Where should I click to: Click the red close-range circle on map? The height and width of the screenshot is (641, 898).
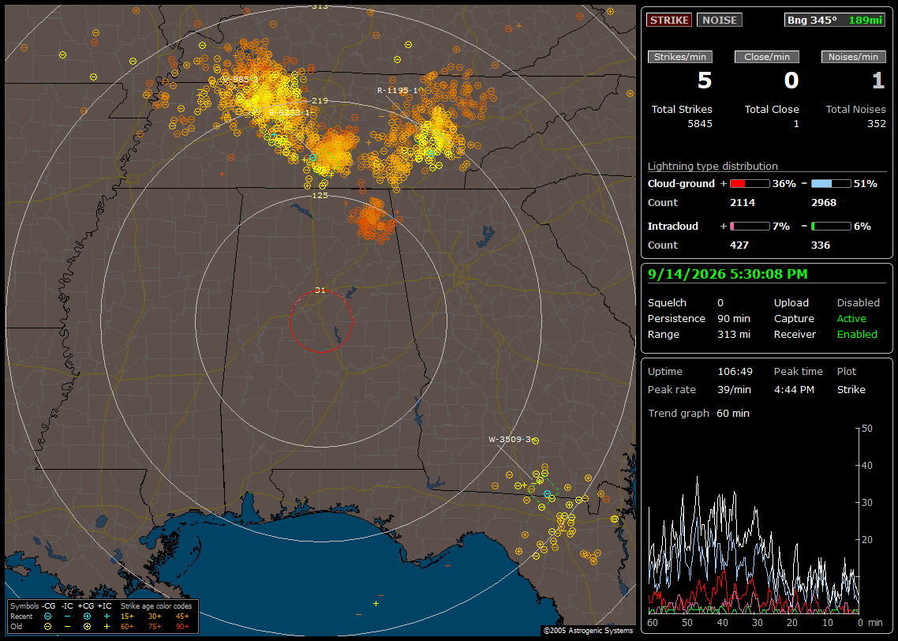click(x=320, y=321)
